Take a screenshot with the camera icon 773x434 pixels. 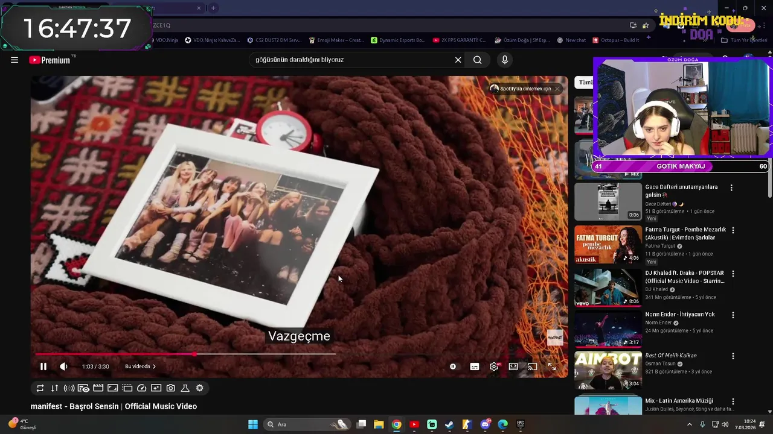tap(170, 388)
